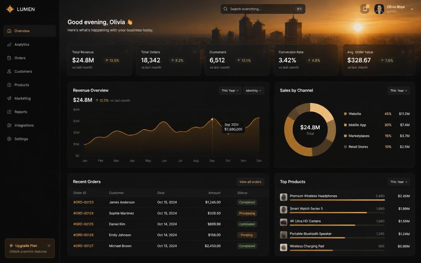Open Integrations from the sidebar
The image size is (421, 263).
click(x=30, y=125)
